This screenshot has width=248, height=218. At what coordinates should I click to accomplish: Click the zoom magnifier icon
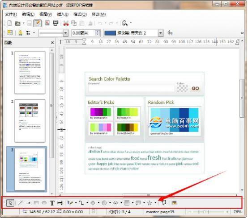(x=125, y=23)
